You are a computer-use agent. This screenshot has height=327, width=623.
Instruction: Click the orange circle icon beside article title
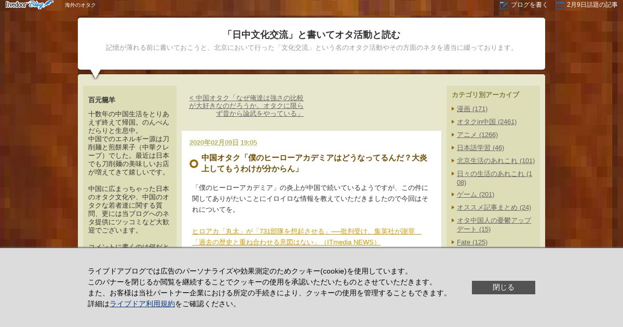tap(194, 163)
